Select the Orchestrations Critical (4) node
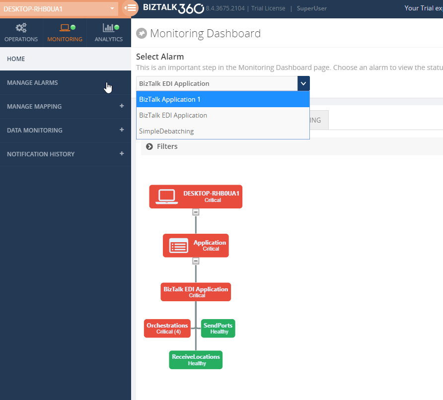 [167, 329]
